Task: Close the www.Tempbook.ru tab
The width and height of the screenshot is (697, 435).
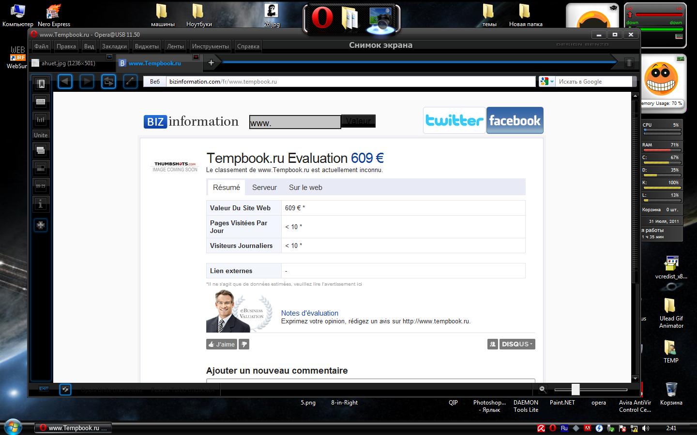Action: pyautogui.click(x=196, y=57)
